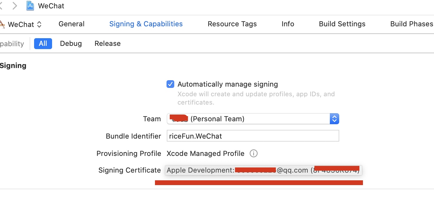Click the info icon beside Xcode Managed Profile
The width and height of the screenshot is (434, 222).
pos(254,154)
